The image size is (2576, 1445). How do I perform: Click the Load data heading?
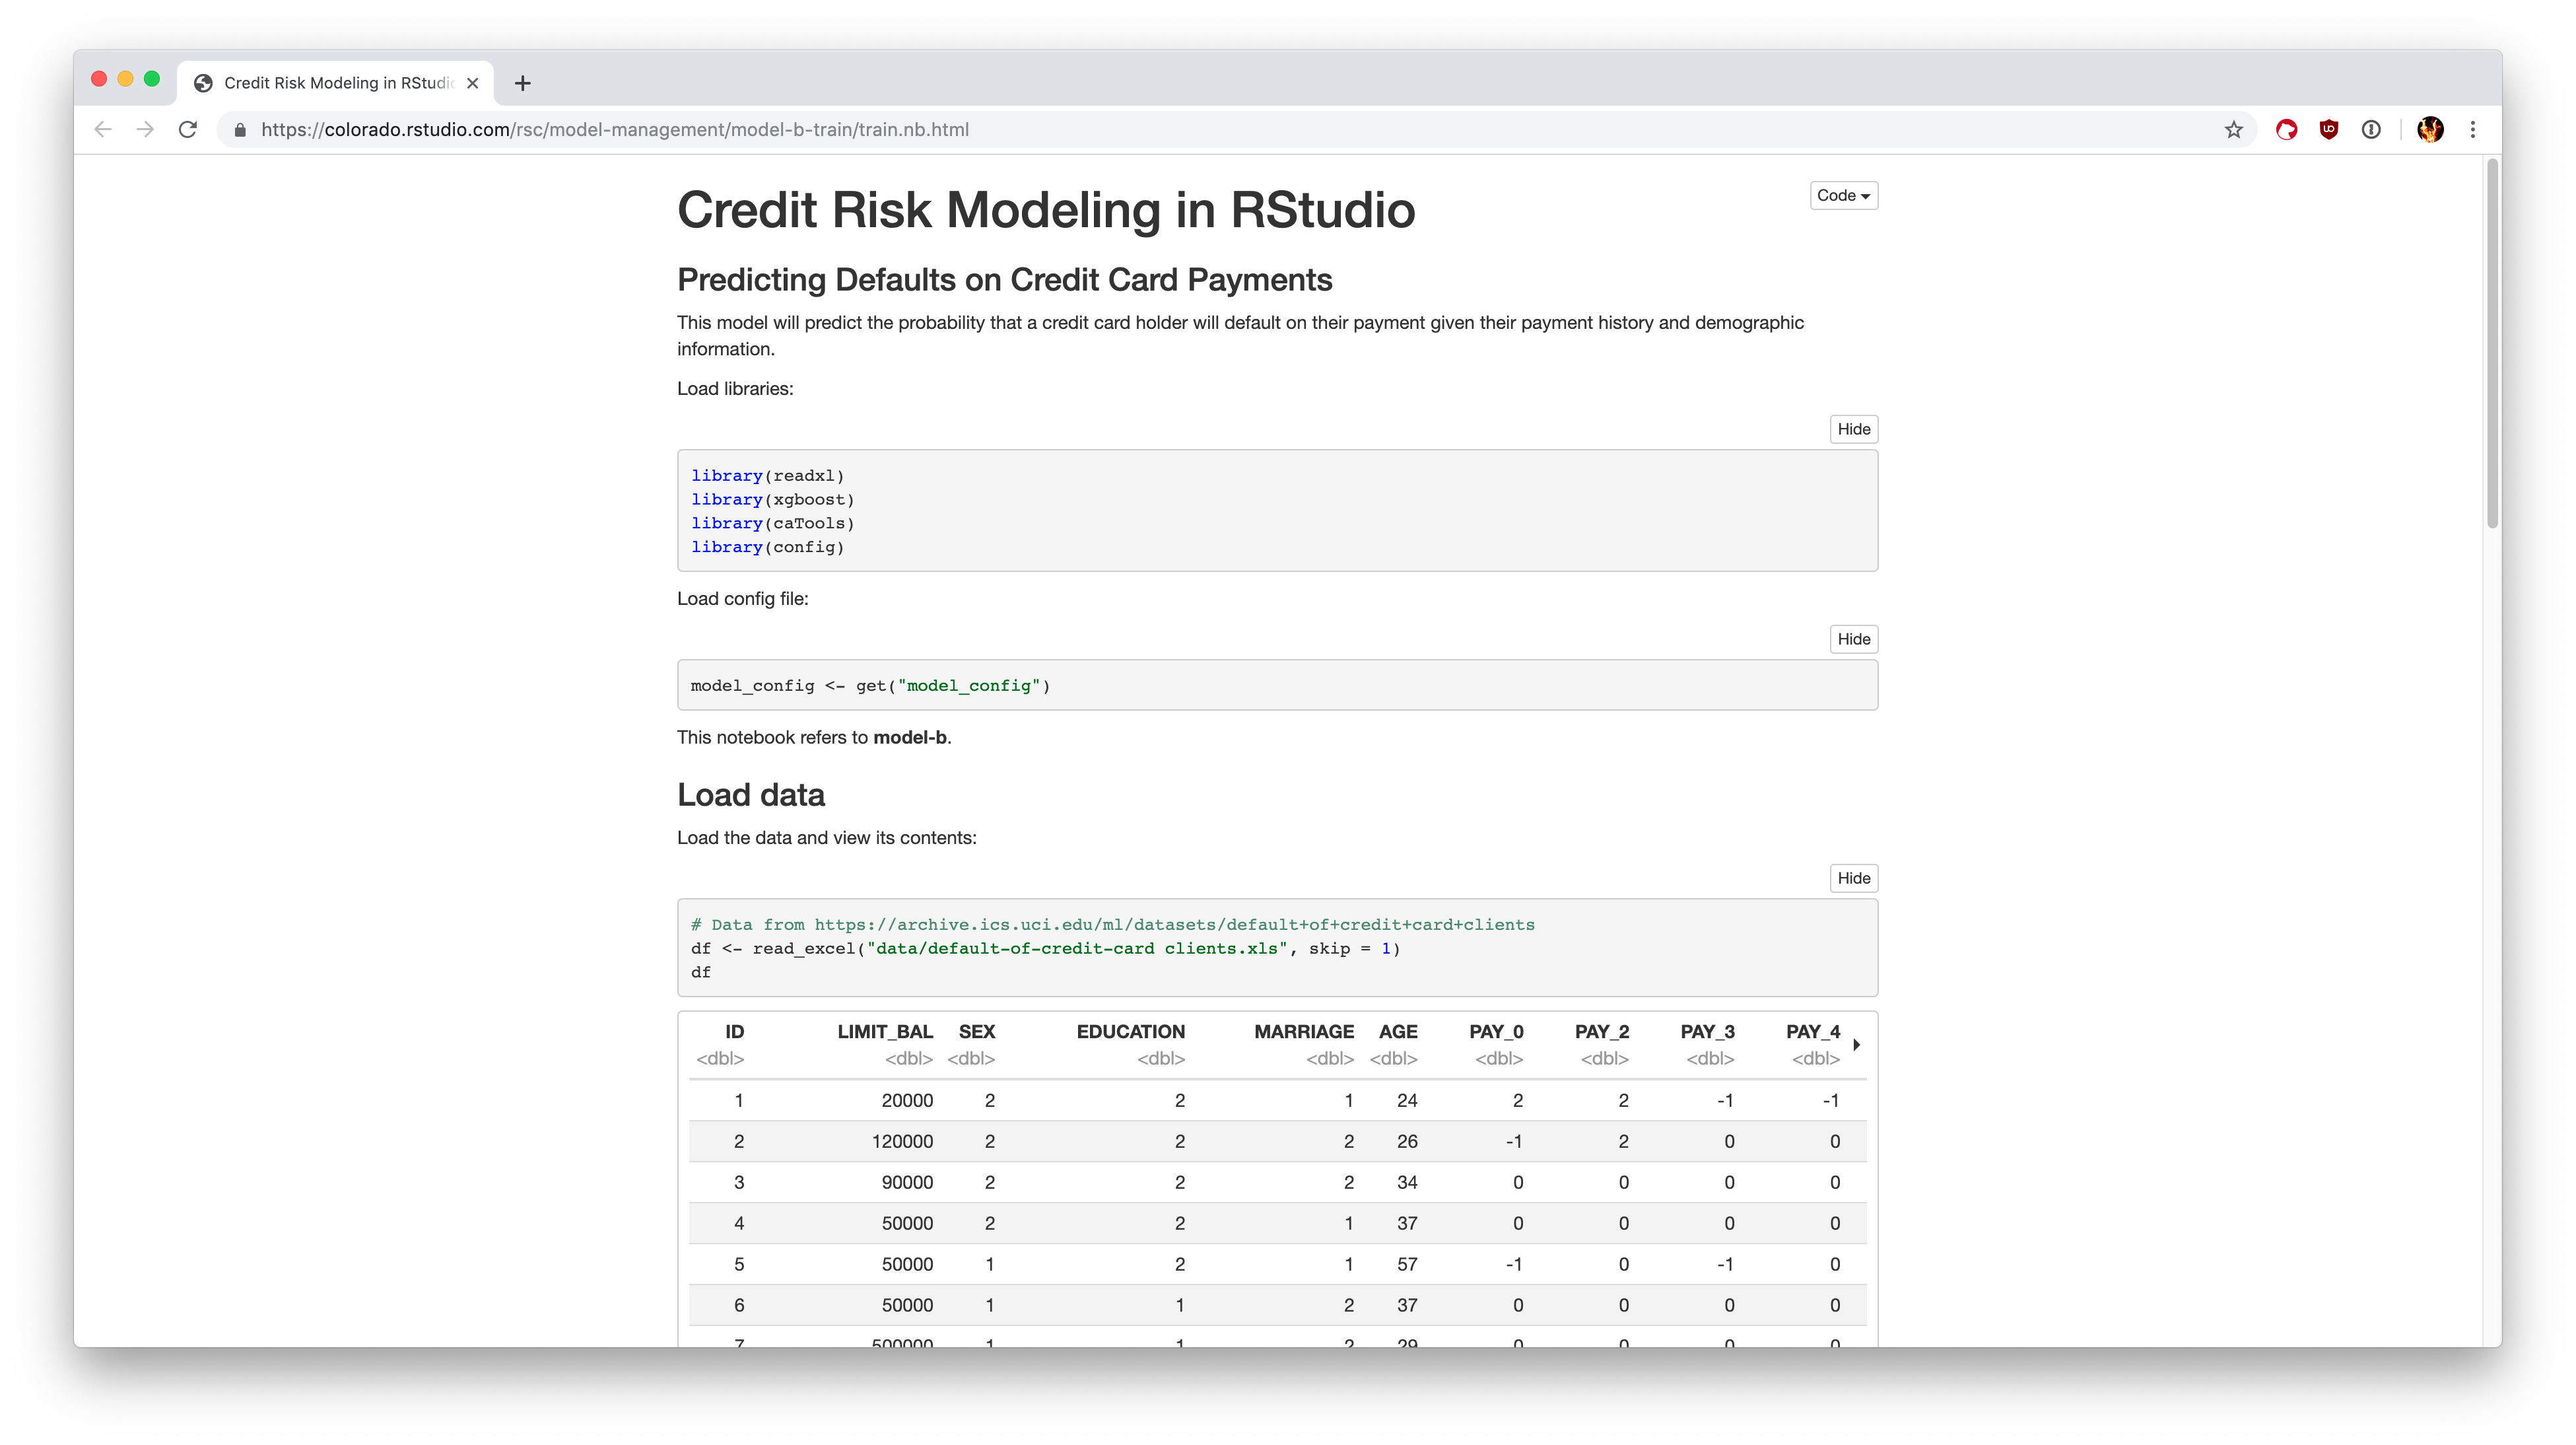coord(750,794)
